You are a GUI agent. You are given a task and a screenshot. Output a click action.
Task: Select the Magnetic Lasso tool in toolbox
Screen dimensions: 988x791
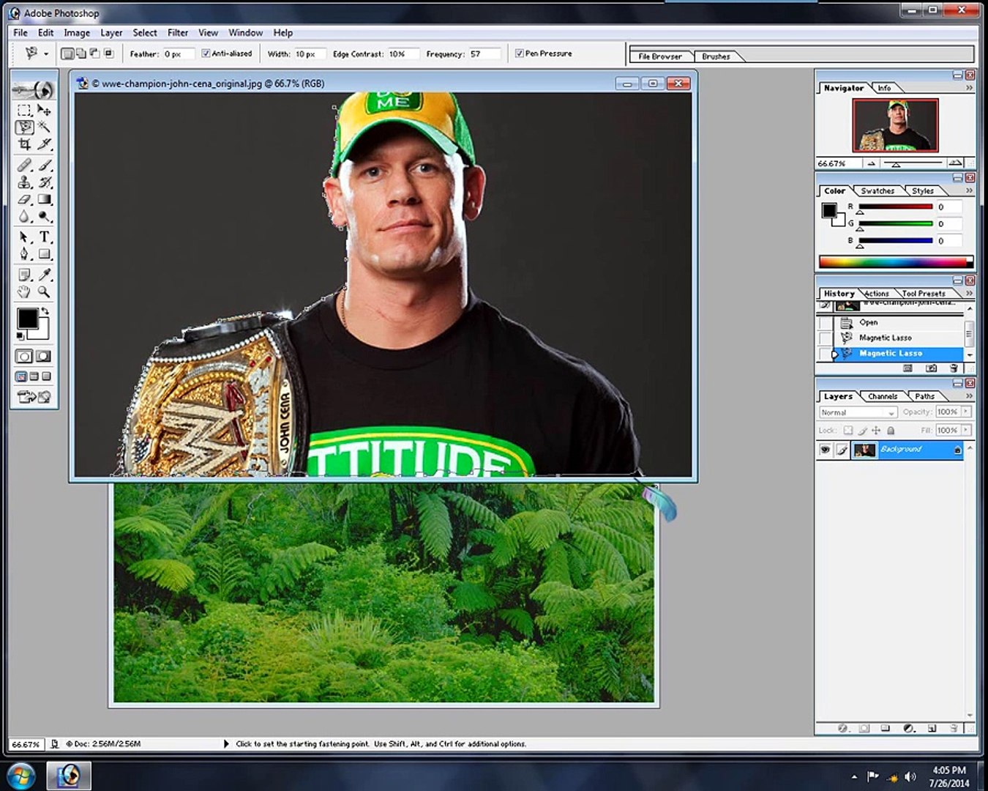pyautogui.click(x=25, y=127)
